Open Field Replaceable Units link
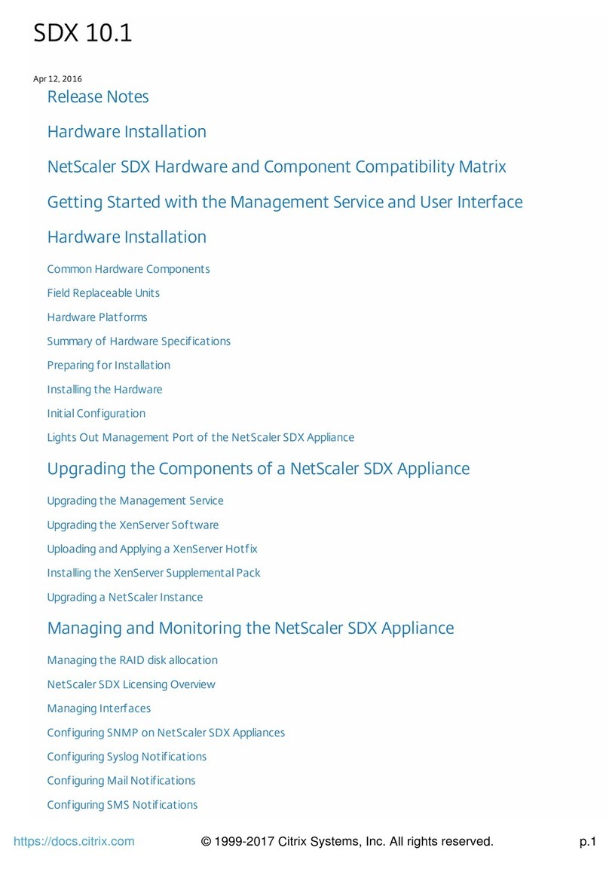The height and width of the screenshot is (872, 609). coord(103,293)
